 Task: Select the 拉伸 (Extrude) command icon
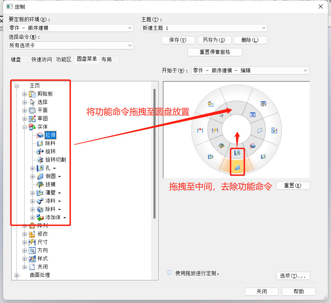click(x=40, y=135)
